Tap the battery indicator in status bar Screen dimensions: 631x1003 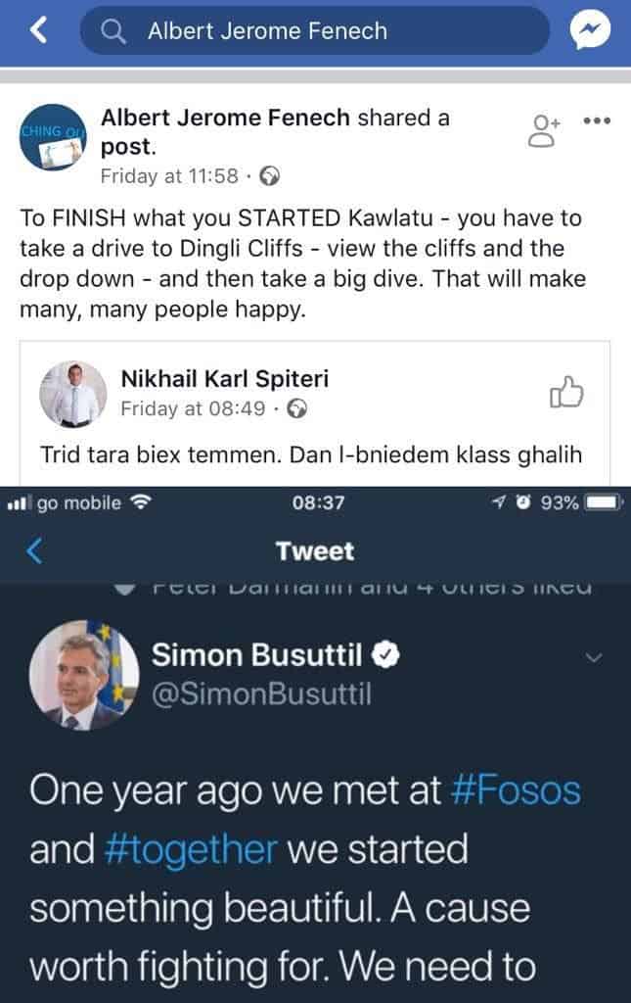(x=604, y=502)
